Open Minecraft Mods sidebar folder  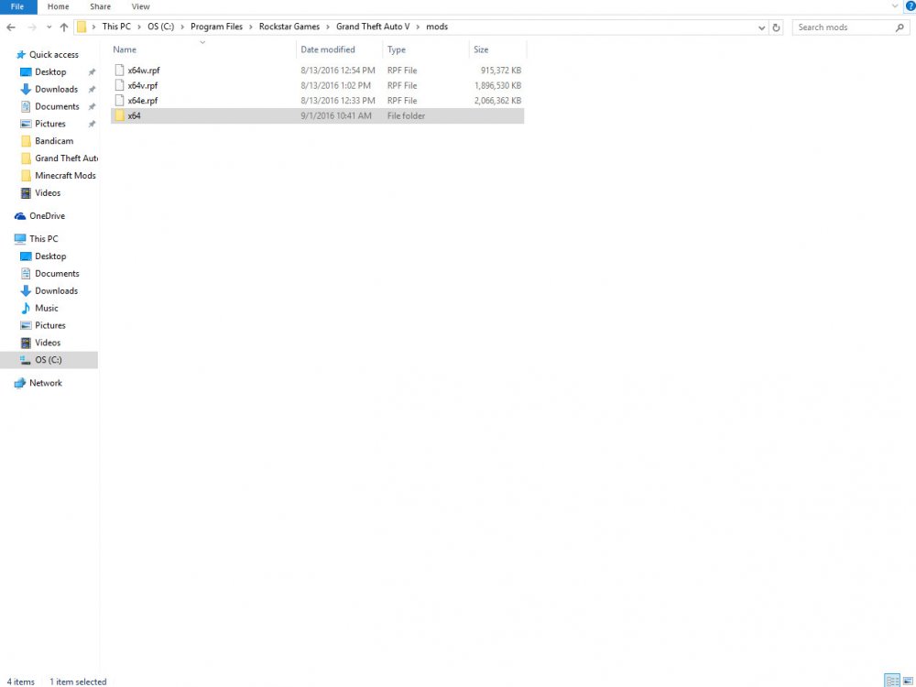[x=65, y=175]
